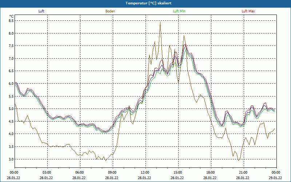Click the 7,0 y-axis value
The width and height of the screenshot is (291, 182).
point(11,59)
